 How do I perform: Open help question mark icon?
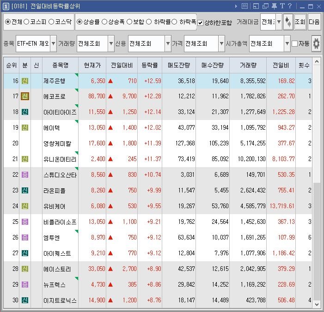click(x=290, y=6)
